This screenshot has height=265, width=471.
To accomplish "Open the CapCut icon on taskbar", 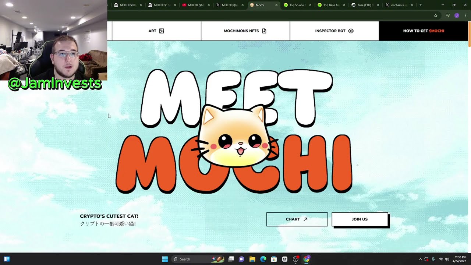I will 285,259.
